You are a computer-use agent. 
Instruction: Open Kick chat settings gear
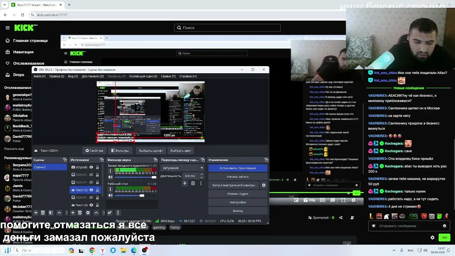click(432, 238)
